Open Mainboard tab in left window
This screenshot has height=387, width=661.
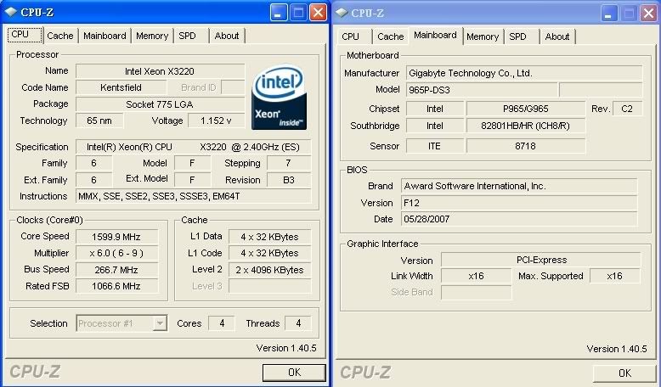tap(105, 36)
